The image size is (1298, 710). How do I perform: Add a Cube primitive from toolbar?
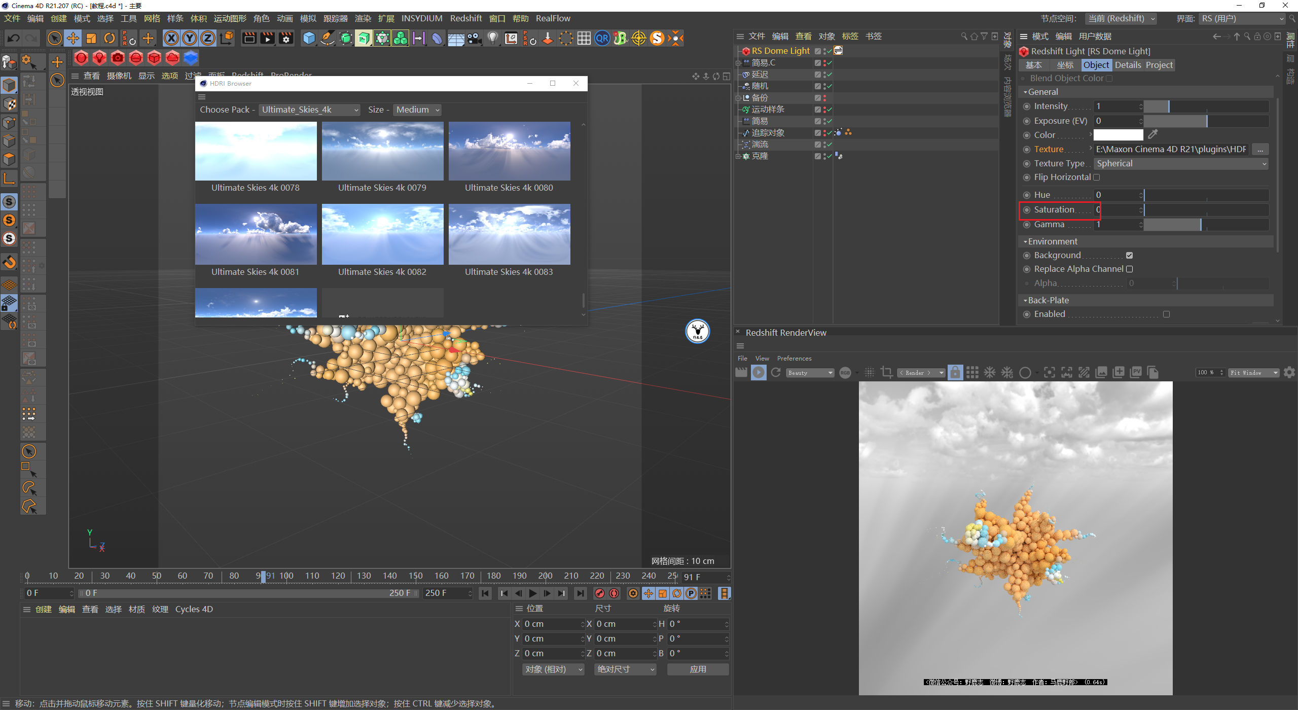pos(309,38)
